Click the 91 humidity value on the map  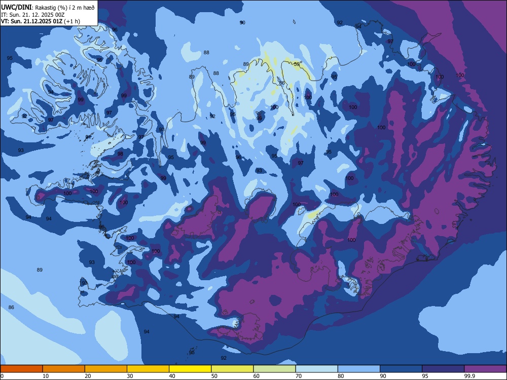[88, 137]
